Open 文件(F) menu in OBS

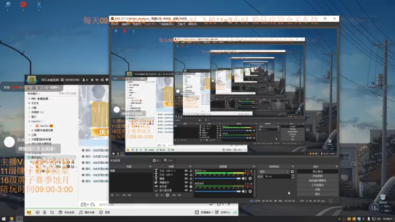point(115,24)
